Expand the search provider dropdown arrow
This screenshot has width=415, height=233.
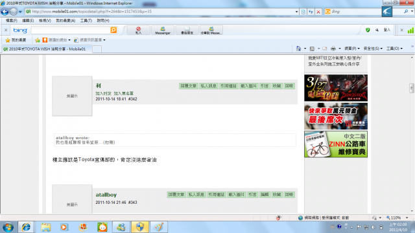pos(412,12)
